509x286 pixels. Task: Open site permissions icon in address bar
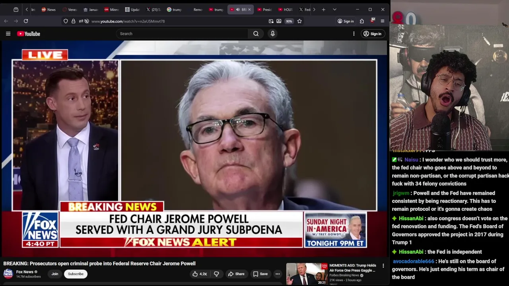coord(81,21)
